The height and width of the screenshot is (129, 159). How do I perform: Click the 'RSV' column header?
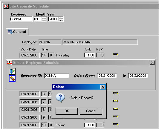100,49
